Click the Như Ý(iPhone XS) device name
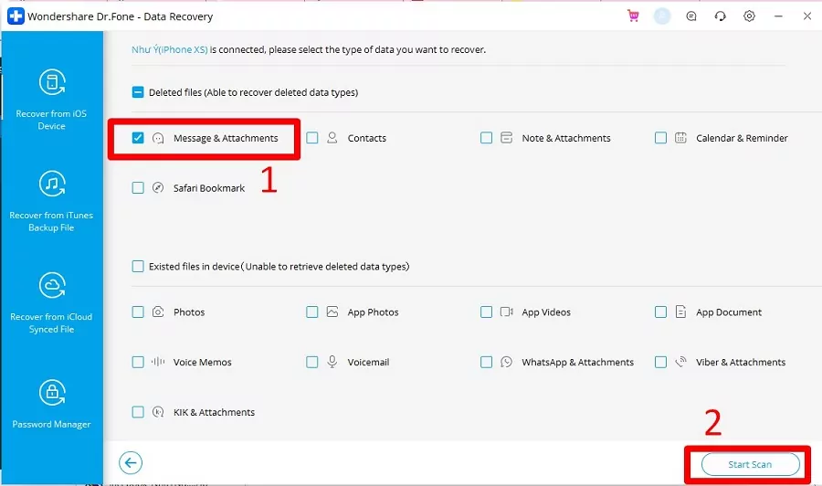The width and height of the screenshot is (822, 486). pyautogui.click(x=169, y=49)
